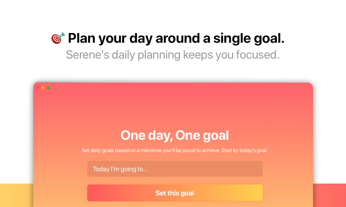Minimize the Serene window with yellow button
The image size is (346, 207).
43,88
